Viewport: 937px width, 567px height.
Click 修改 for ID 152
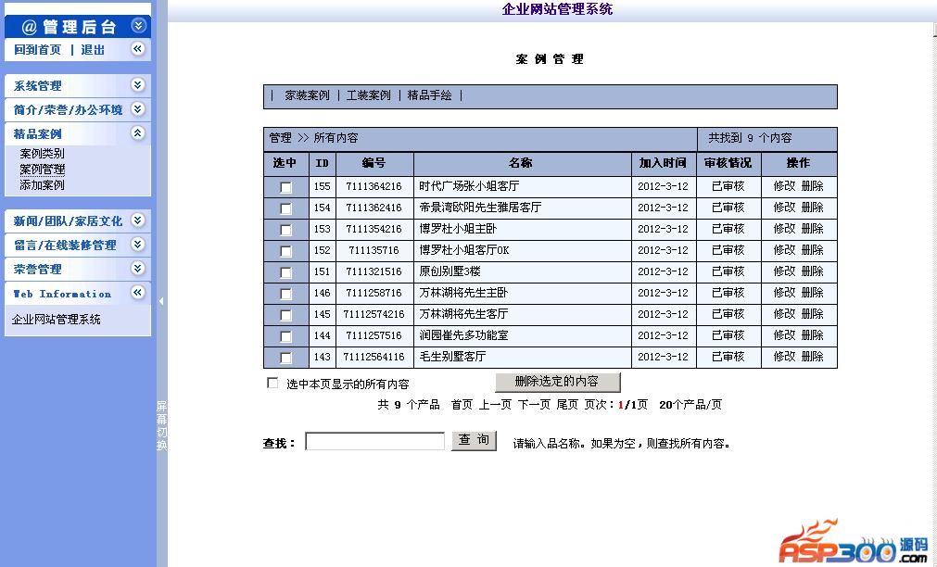785,250
